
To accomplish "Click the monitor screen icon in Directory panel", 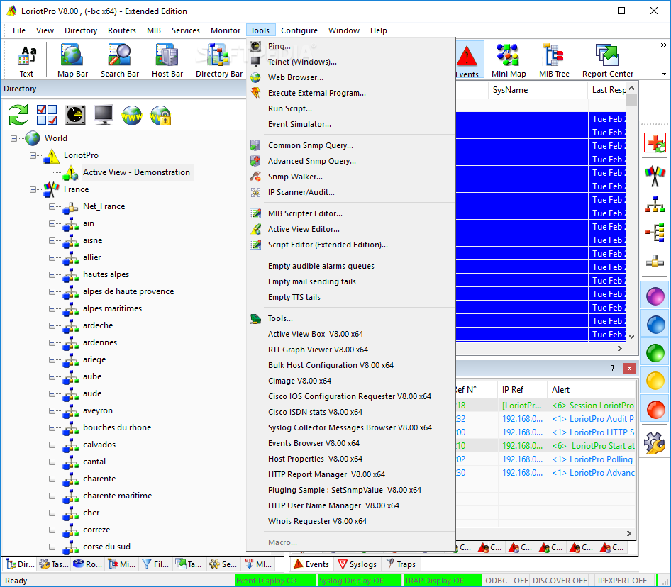I will [104, 115].
